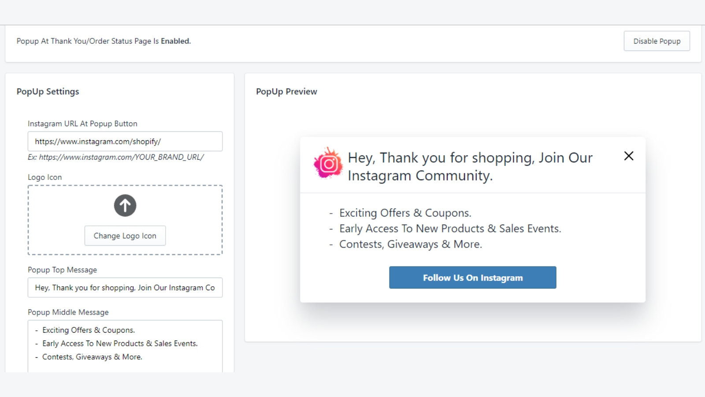Click inside the Popup Middle Message textarea
Image resolution: width=705 pixels, height=397 pixels.
pos(125,346)
